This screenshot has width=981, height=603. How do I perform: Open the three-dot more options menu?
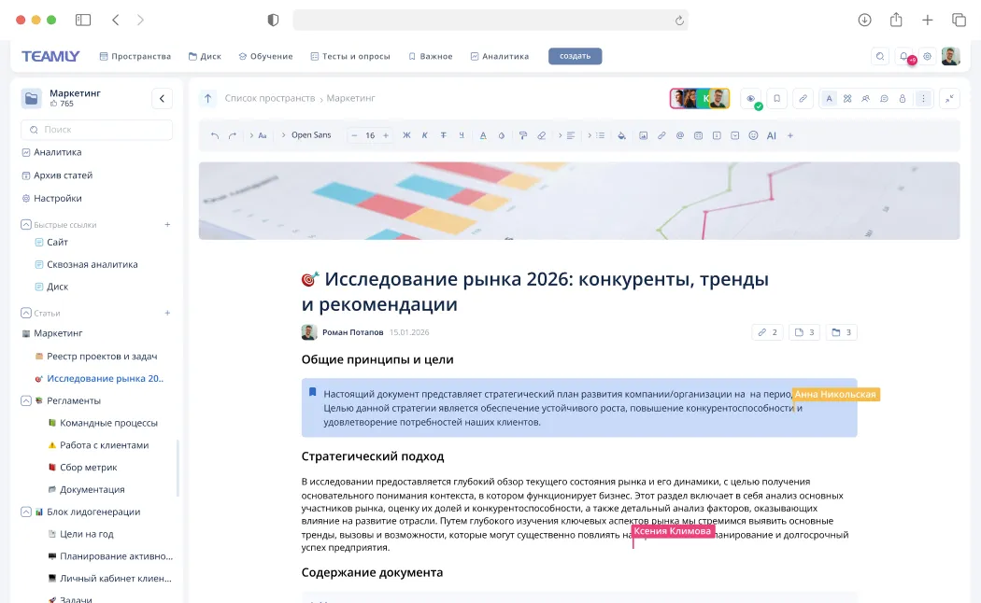coord(923,99)
